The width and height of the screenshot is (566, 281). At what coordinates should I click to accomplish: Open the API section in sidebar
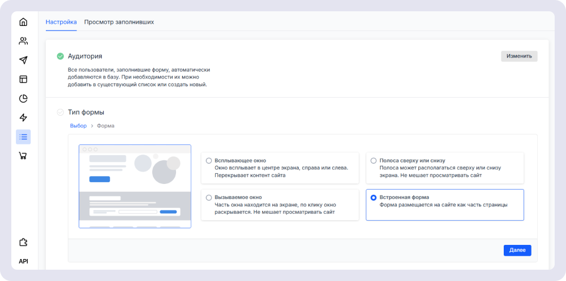tap(23, 261)
